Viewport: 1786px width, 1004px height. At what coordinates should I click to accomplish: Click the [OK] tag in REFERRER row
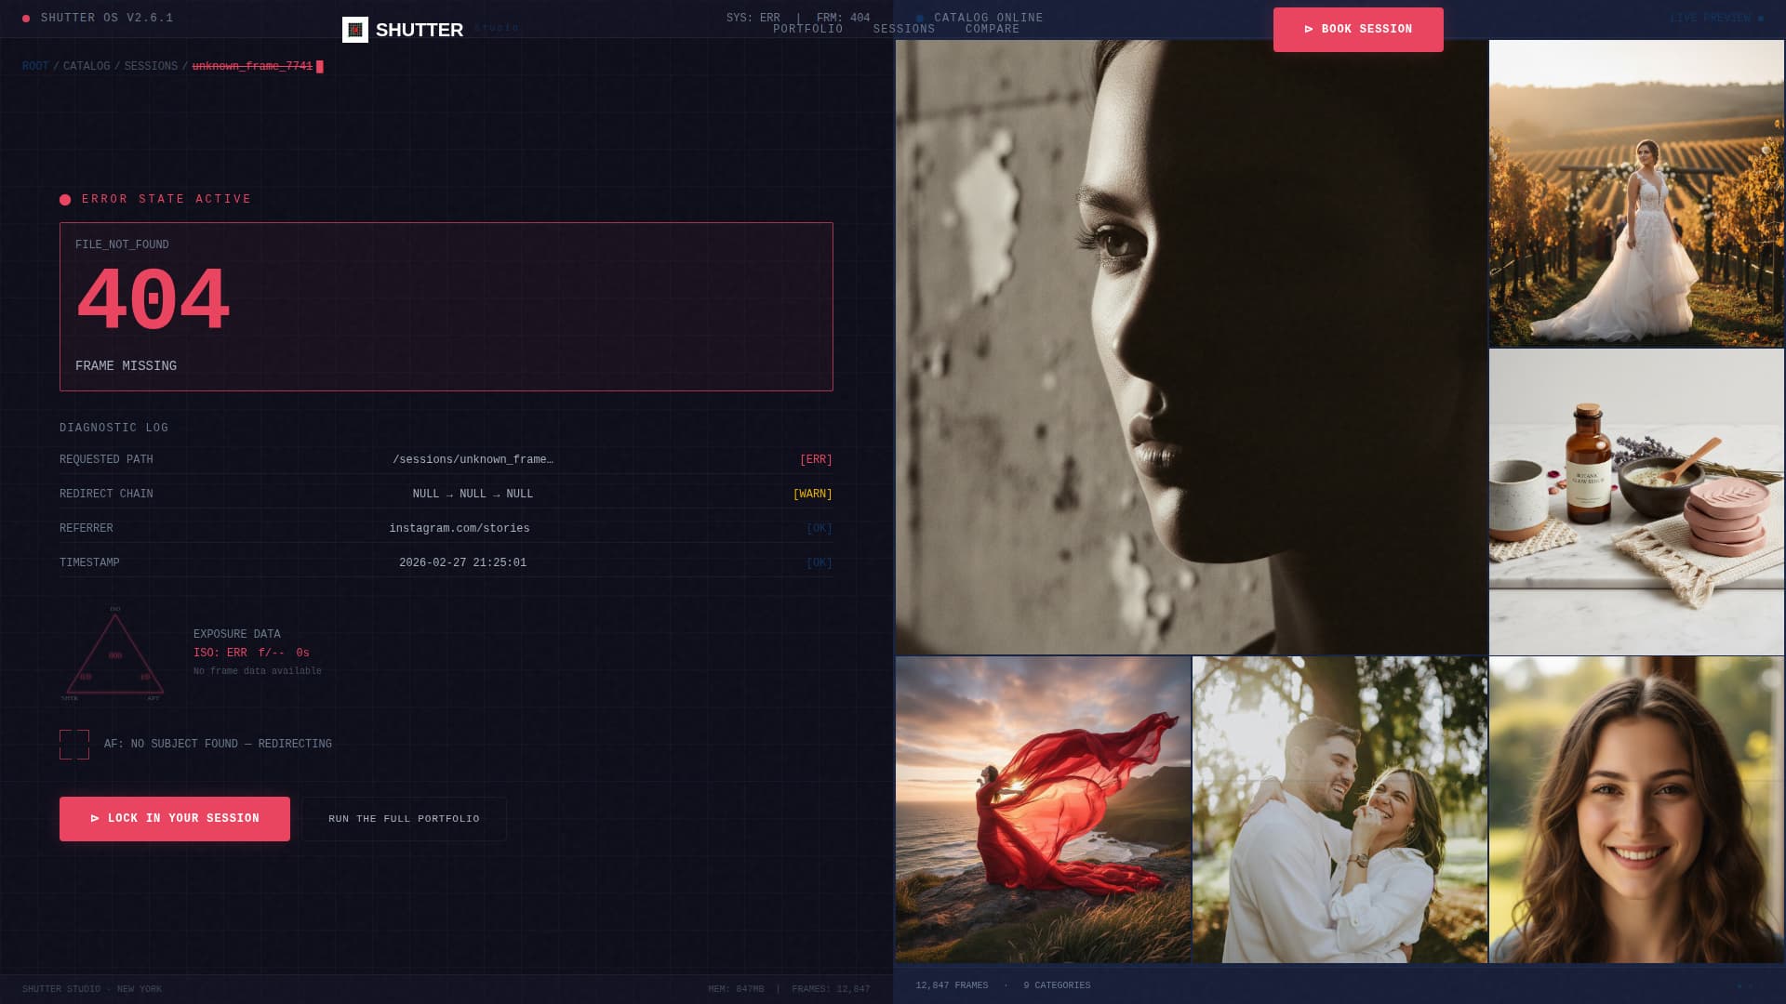point(819,529)
